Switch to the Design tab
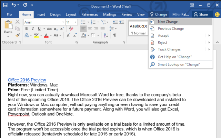The height and width of the screenshot is (138, 221). (55, 15)
